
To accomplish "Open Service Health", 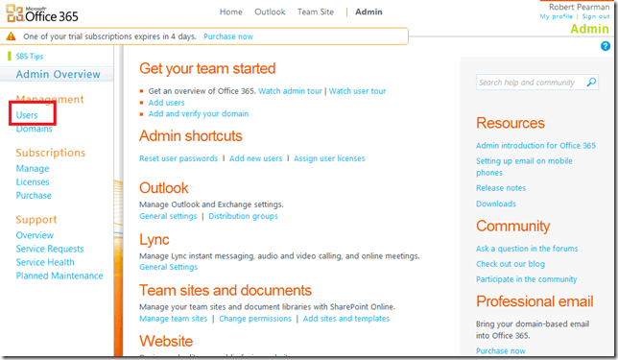I will (45, 262).
